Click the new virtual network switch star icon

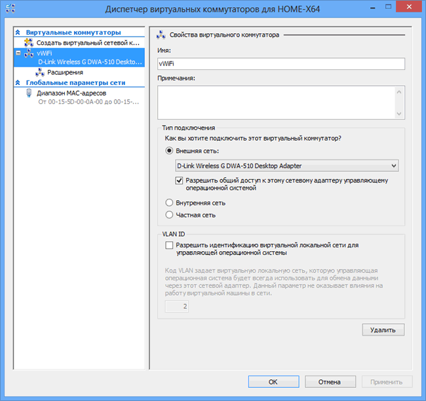click(x=29, y=43)
